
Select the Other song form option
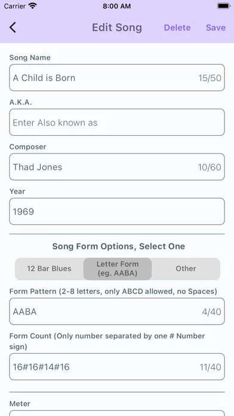[186, 268]
